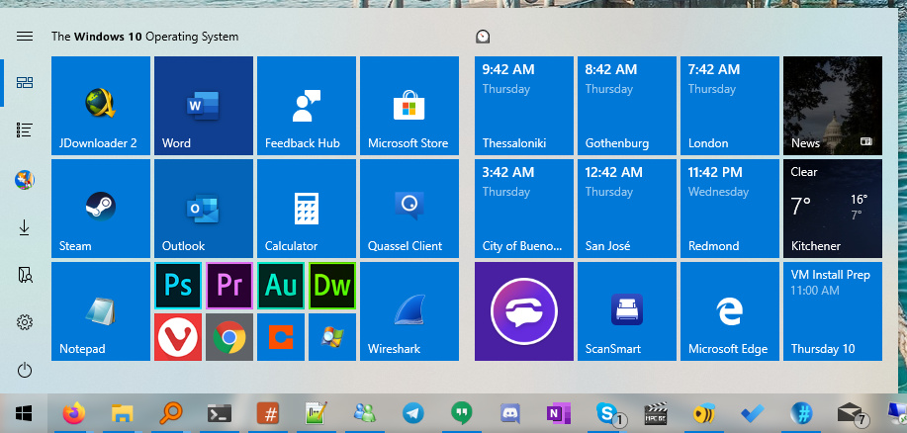Viewport: 907px width, 433px height.
Task: Open the Thessaloniki clock tile
Action: (524, 105)
